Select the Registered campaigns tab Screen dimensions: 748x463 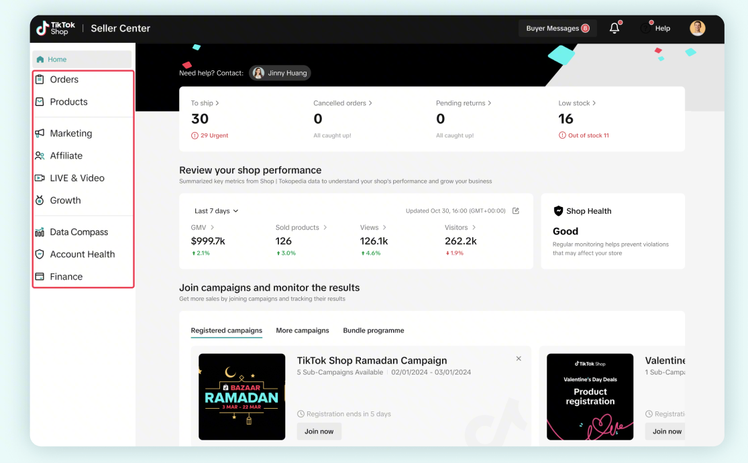point(227,330)
